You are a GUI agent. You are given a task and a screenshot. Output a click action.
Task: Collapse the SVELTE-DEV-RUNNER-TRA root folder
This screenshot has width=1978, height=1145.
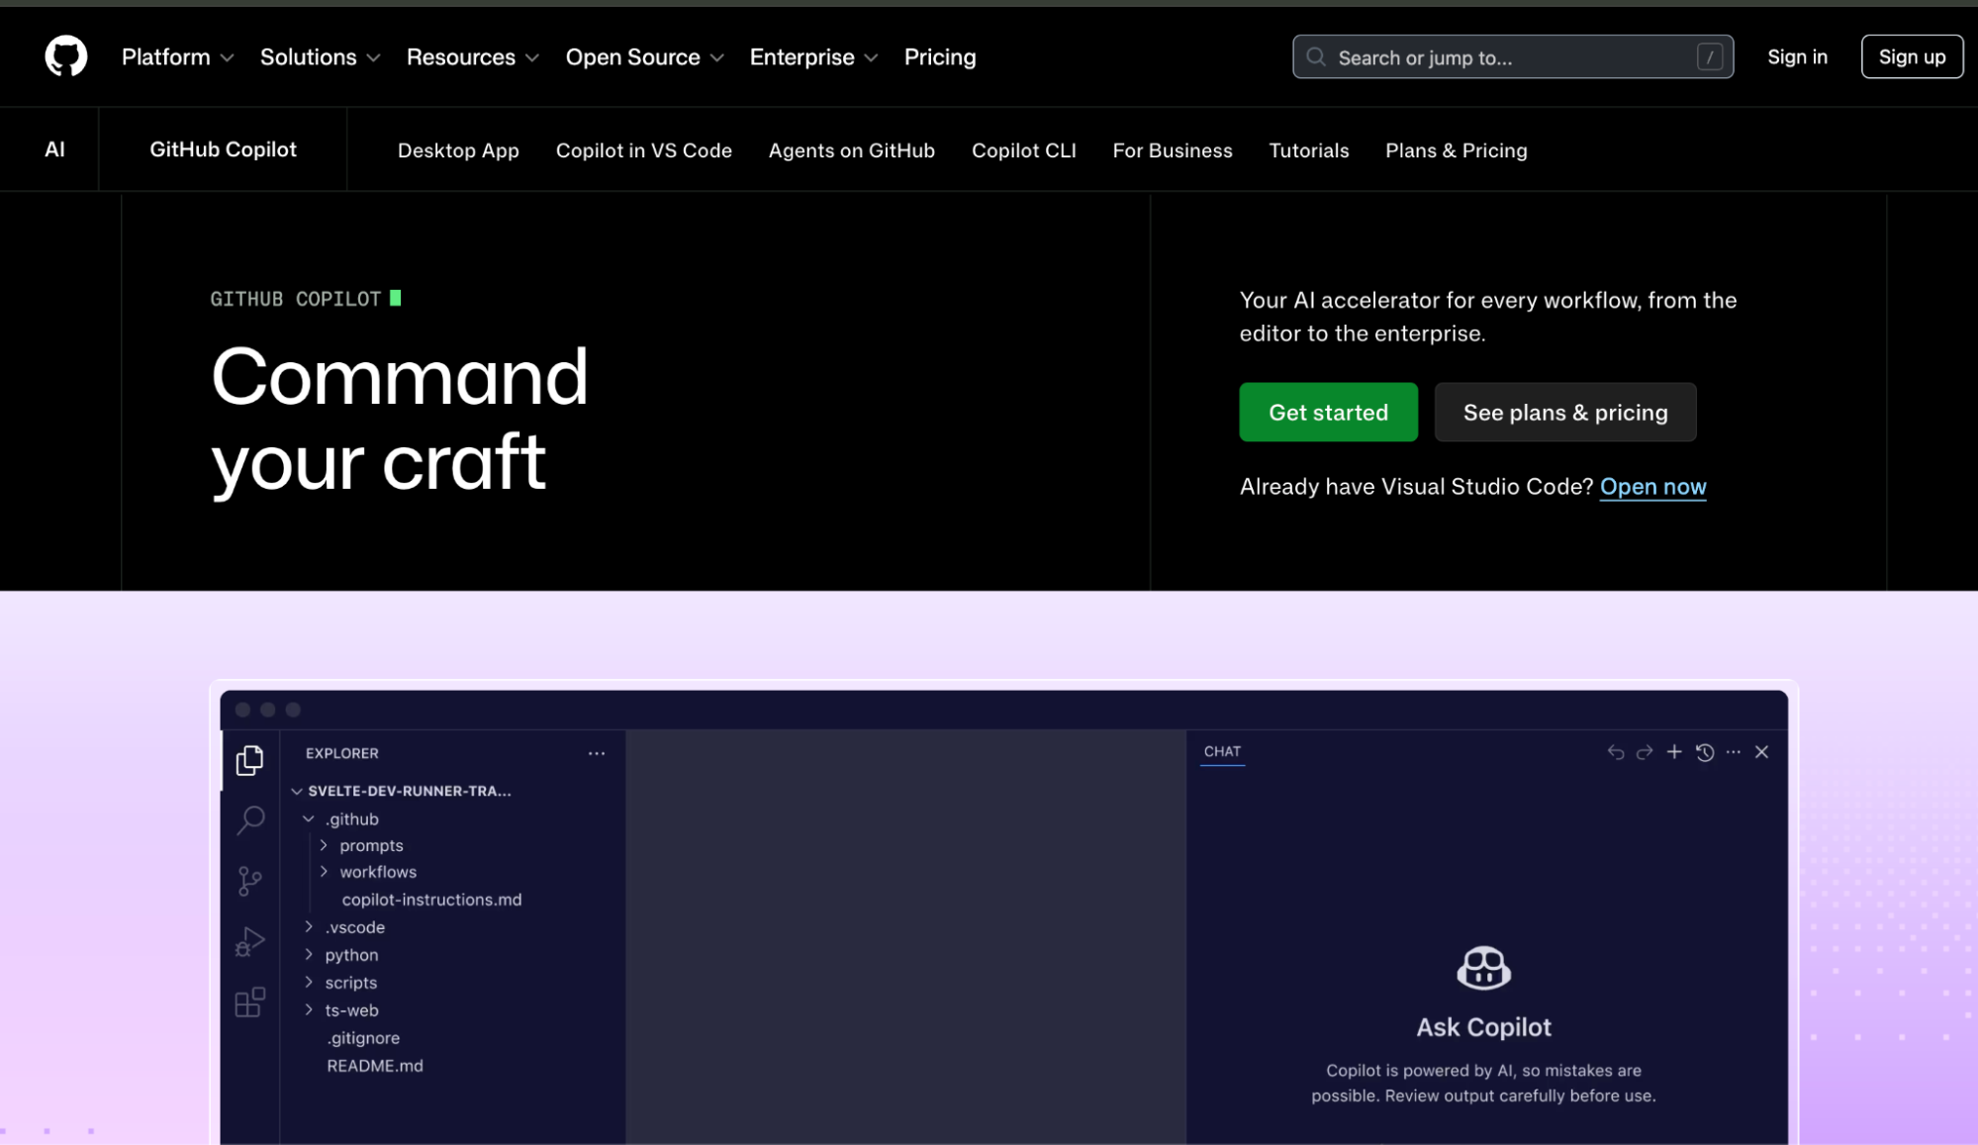(297, 791)
